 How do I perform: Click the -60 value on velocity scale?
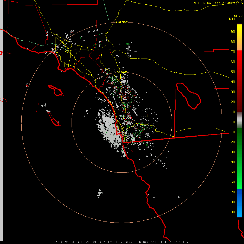[x=232, y=182]
